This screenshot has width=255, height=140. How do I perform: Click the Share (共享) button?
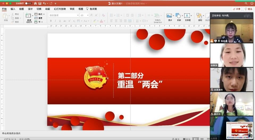tap(237, 9)
